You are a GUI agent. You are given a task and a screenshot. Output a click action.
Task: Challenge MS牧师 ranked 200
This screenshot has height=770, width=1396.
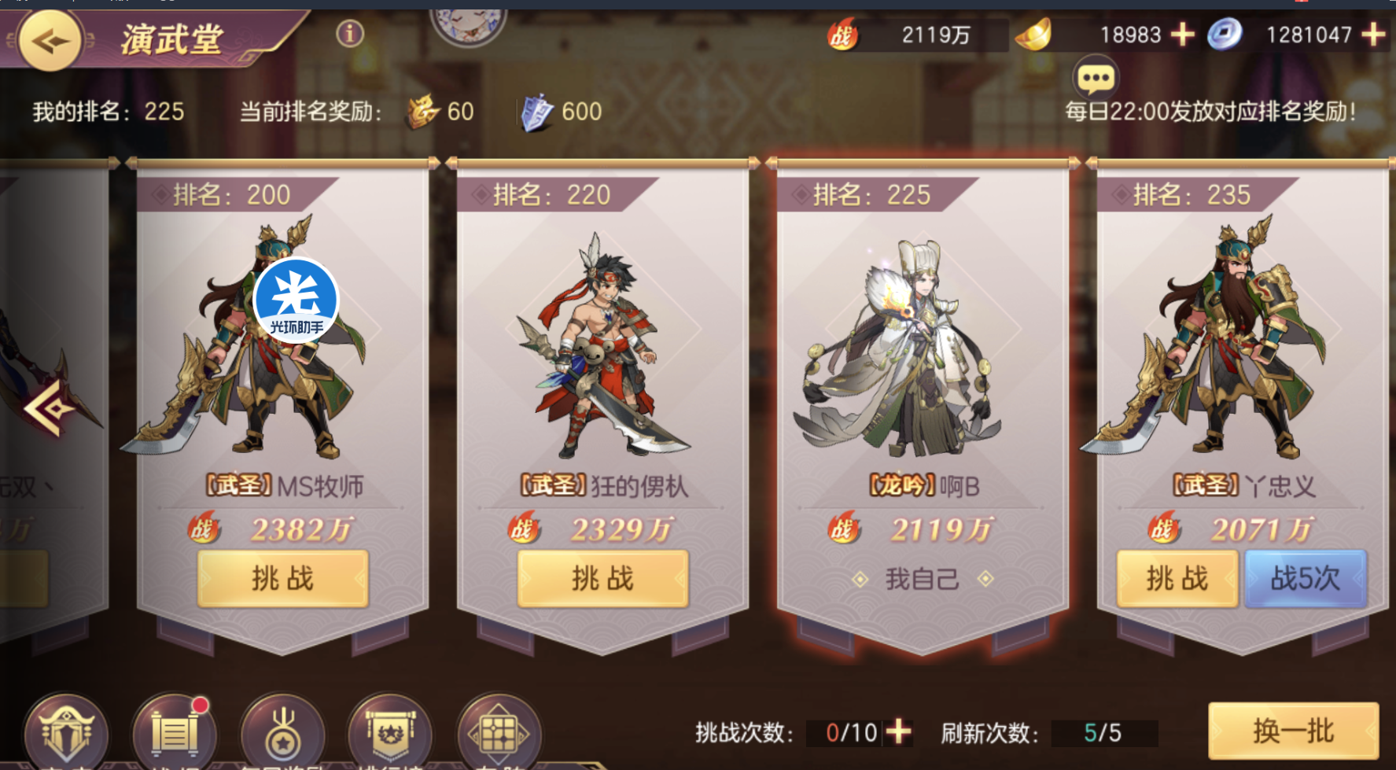(x=283, y=579)
